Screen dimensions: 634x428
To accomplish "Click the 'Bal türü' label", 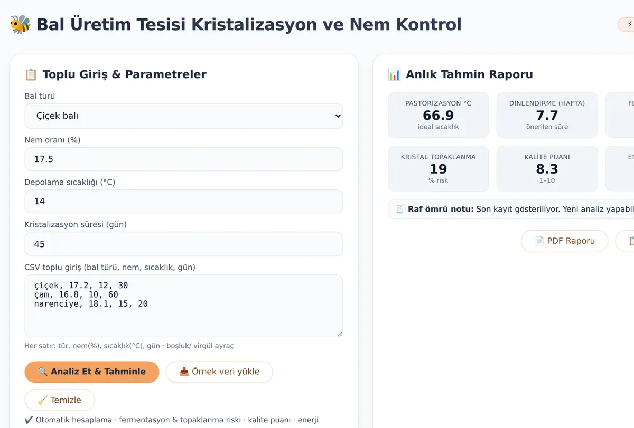I will 40,96.
